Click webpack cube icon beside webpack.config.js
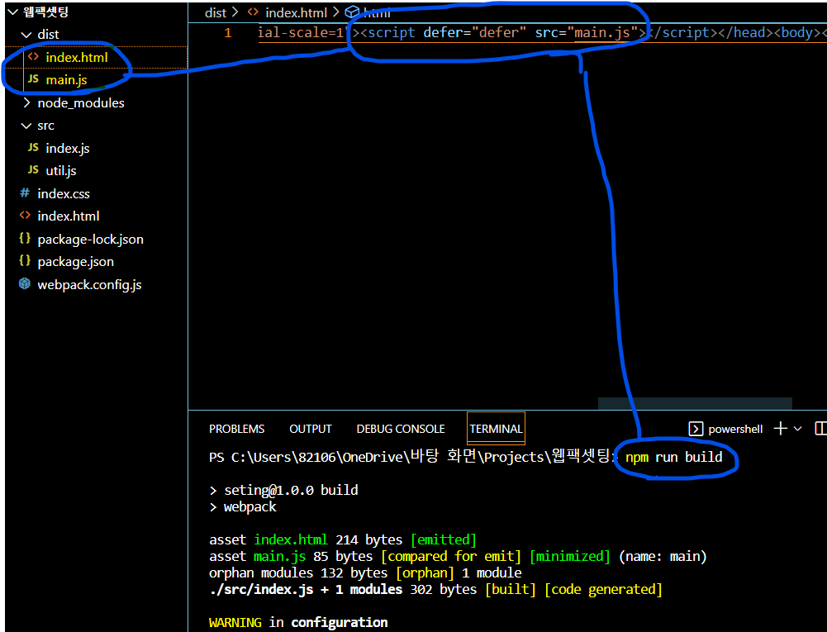Image resolution: width=827 pixels, height=632 pixels. 25,284
